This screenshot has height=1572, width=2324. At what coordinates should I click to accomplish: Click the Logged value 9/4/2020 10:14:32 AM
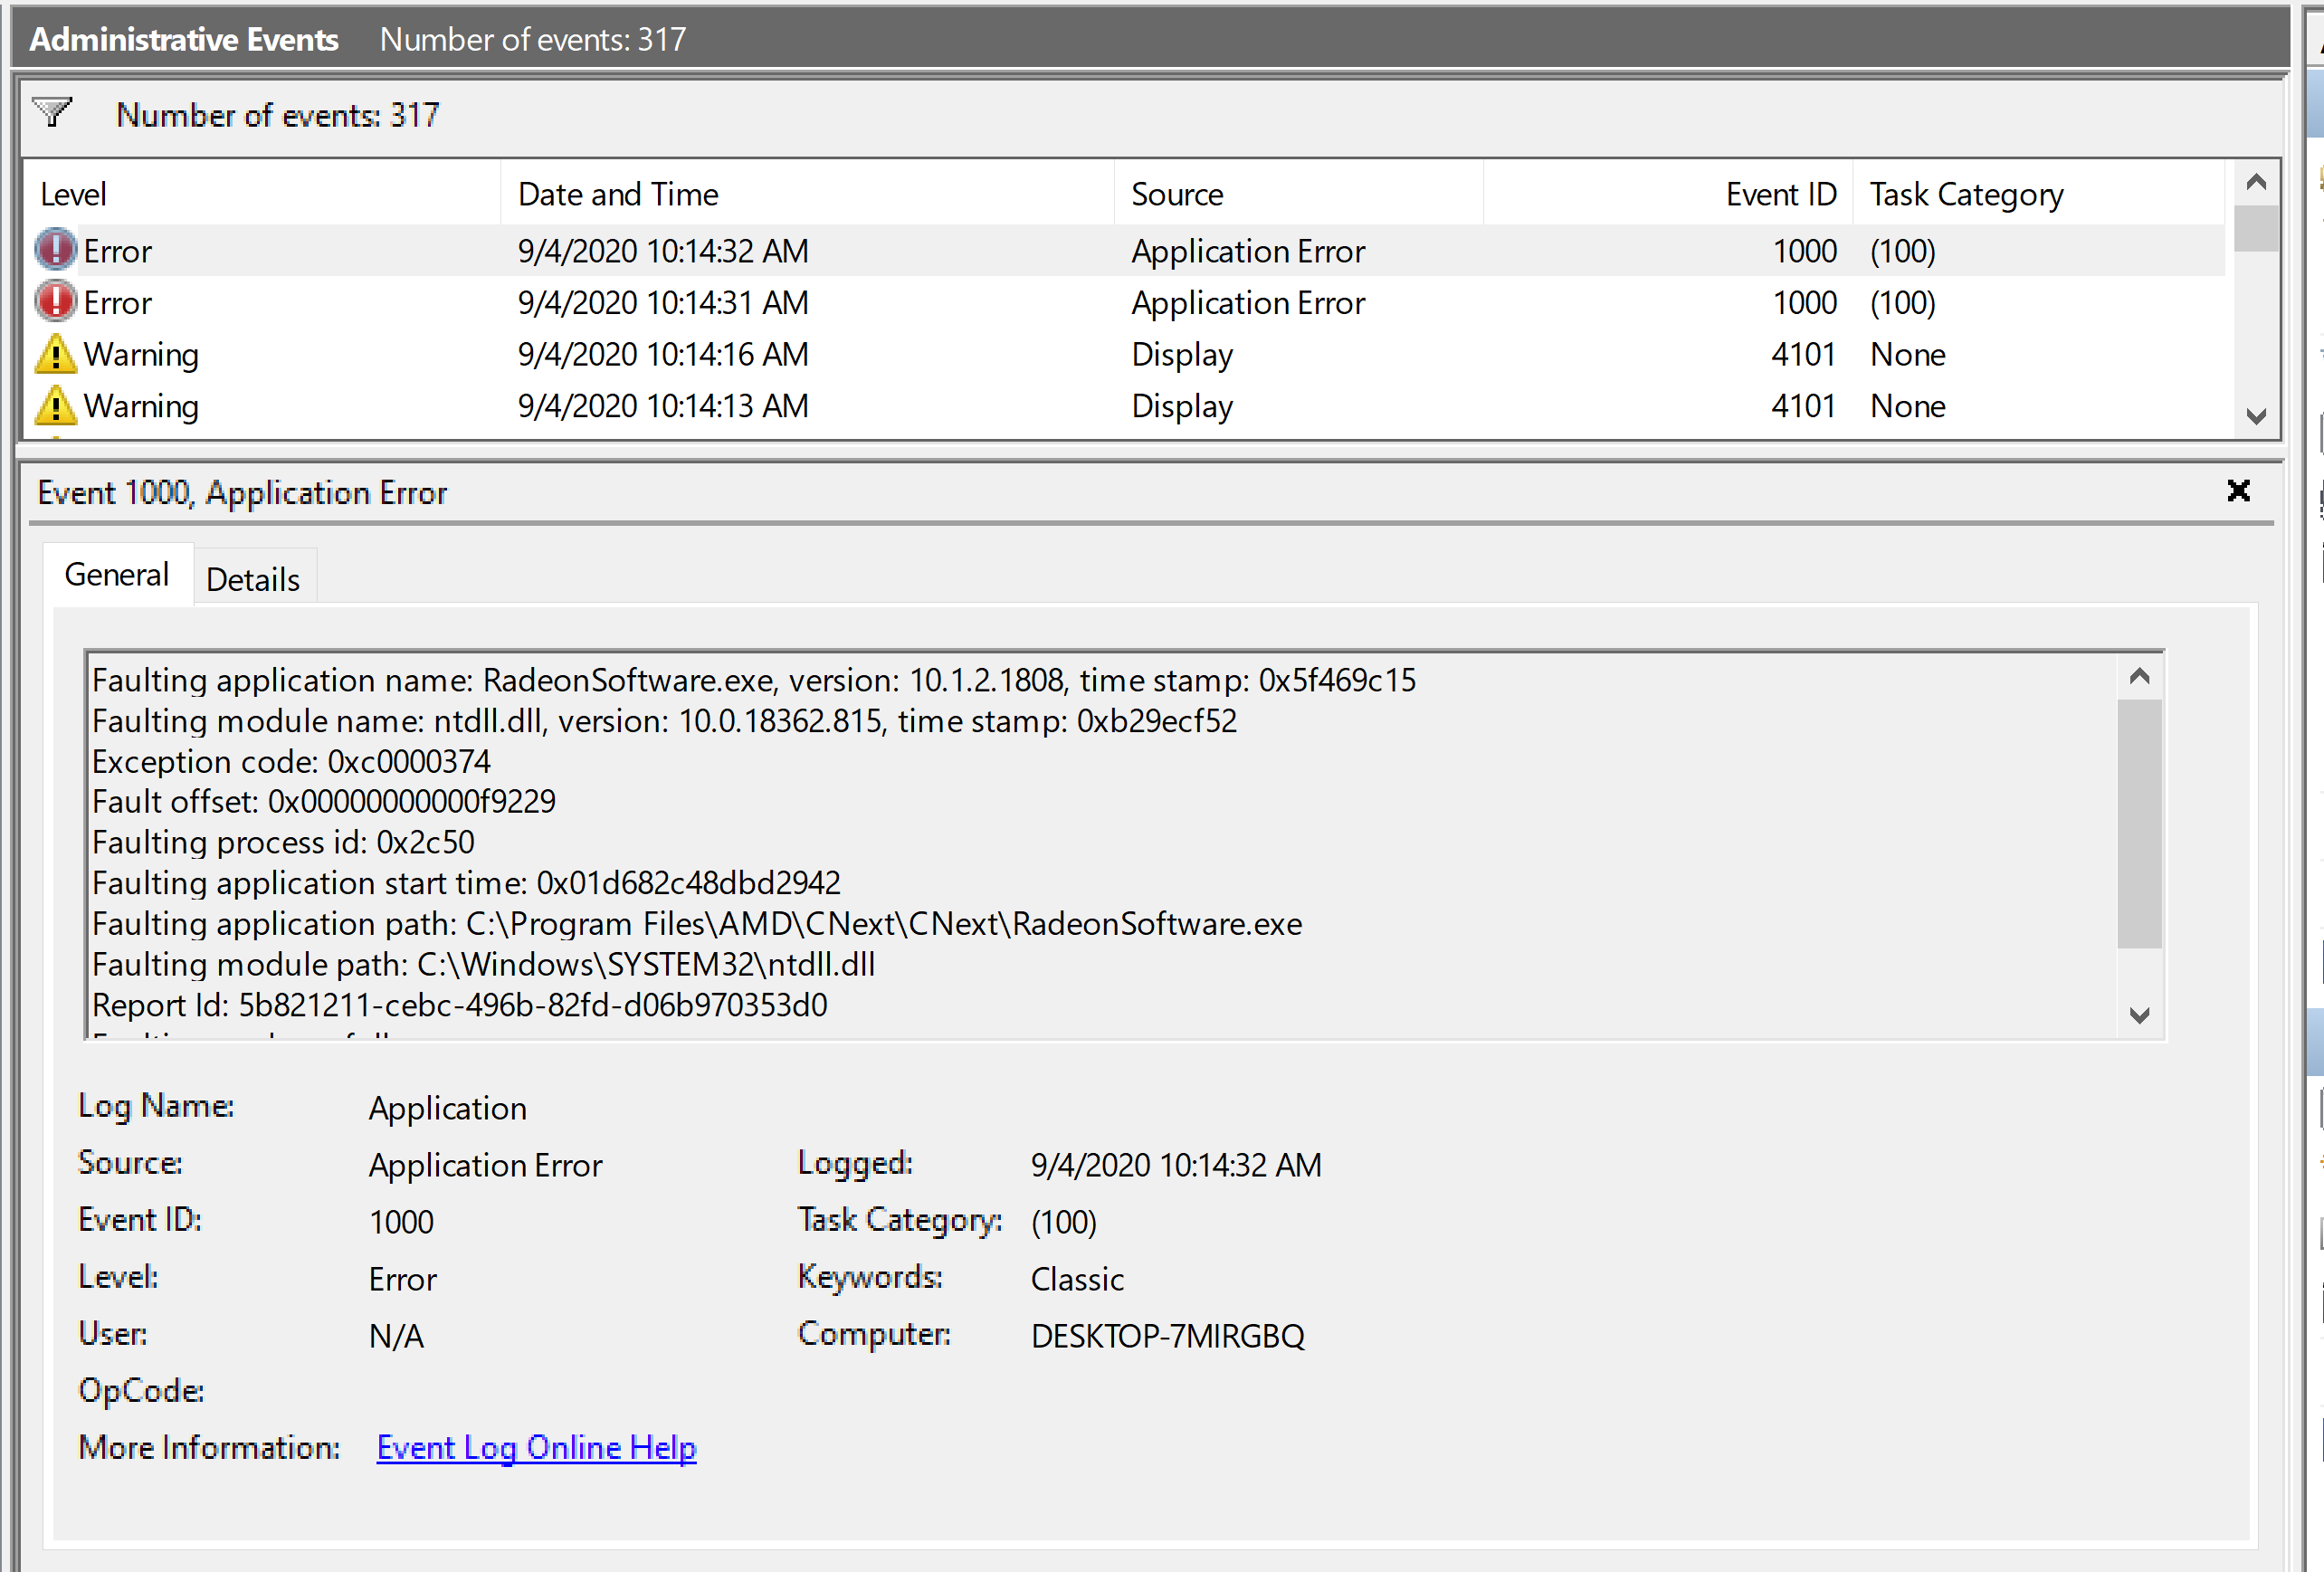1176,1165
